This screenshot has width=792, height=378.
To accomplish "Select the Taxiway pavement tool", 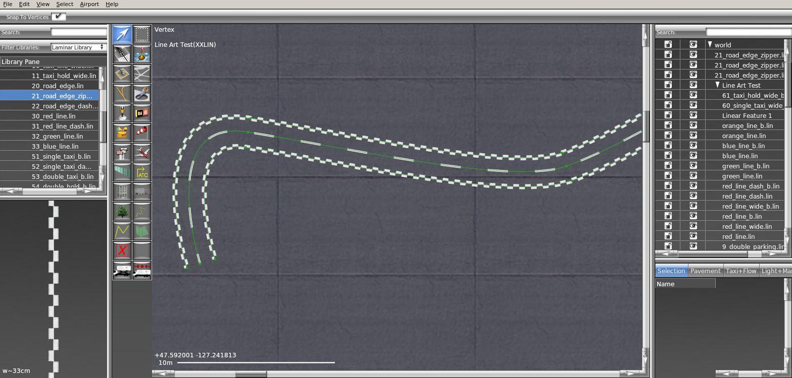I will pyautogui.click(x=142, y=74).
